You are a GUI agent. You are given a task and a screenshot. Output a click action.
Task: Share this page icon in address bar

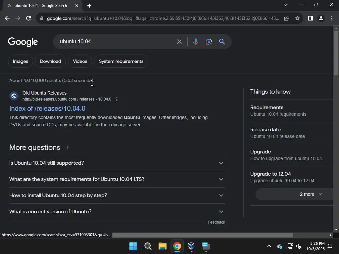(287, 19)
